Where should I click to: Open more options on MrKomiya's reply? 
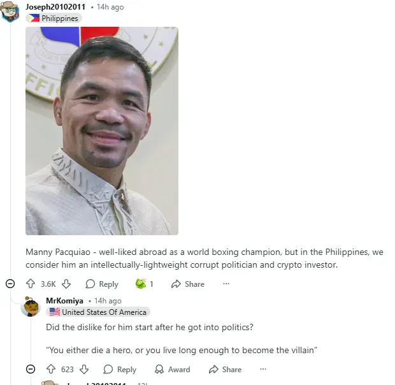click(263, 369)
